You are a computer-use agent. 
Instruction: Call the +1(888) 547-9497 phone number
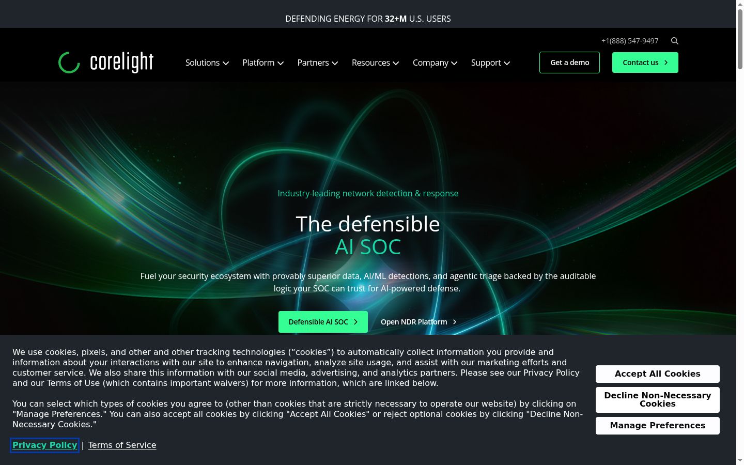[630, 41]
